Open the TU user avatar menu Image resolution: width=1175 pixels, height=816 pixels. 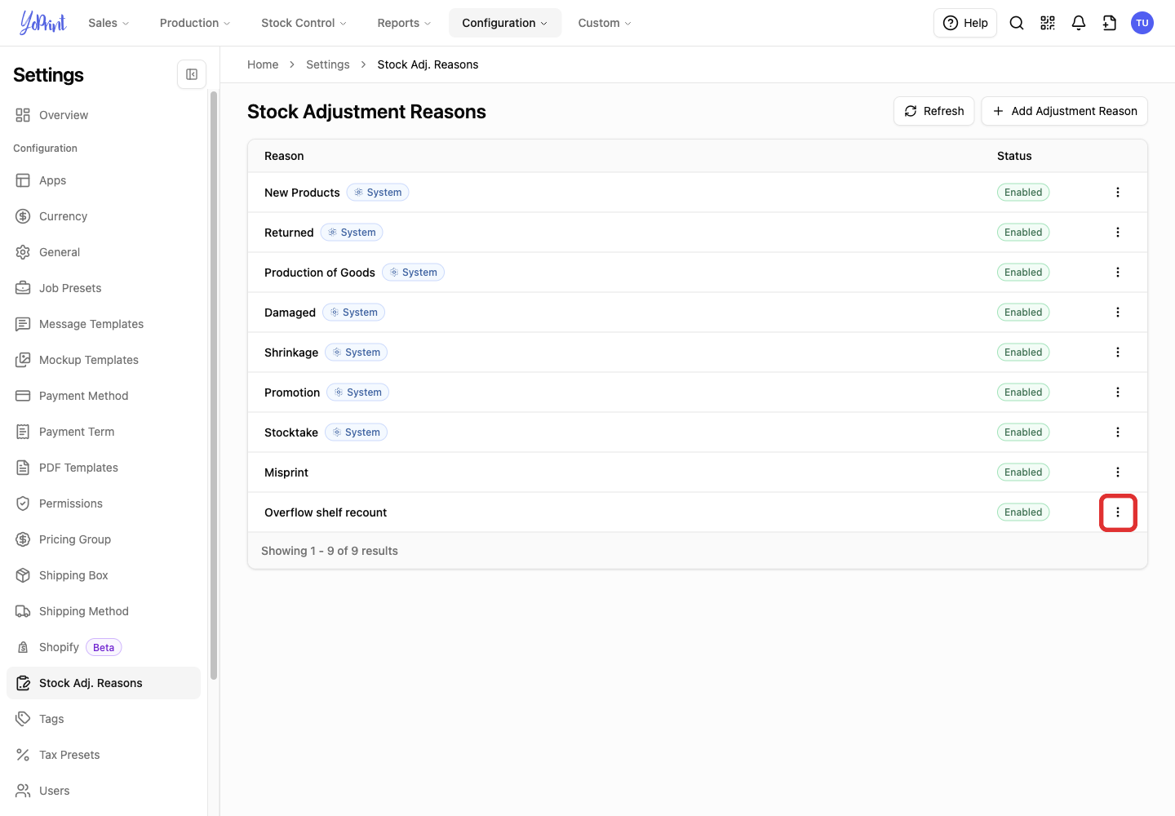tap(1142, 23)
